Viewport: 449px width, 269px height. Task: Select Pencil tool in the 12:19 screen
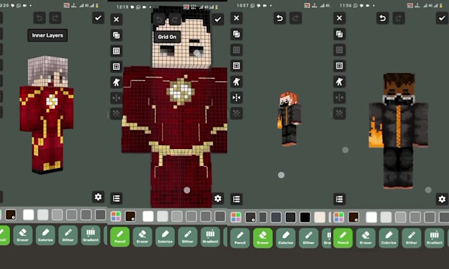120,237
